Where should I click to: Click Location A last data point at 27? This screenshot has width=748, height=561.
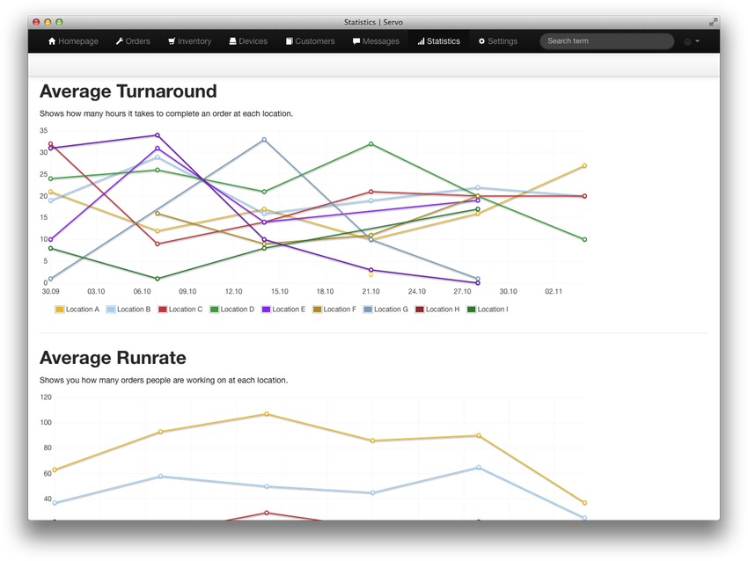[x=584, y=166]
